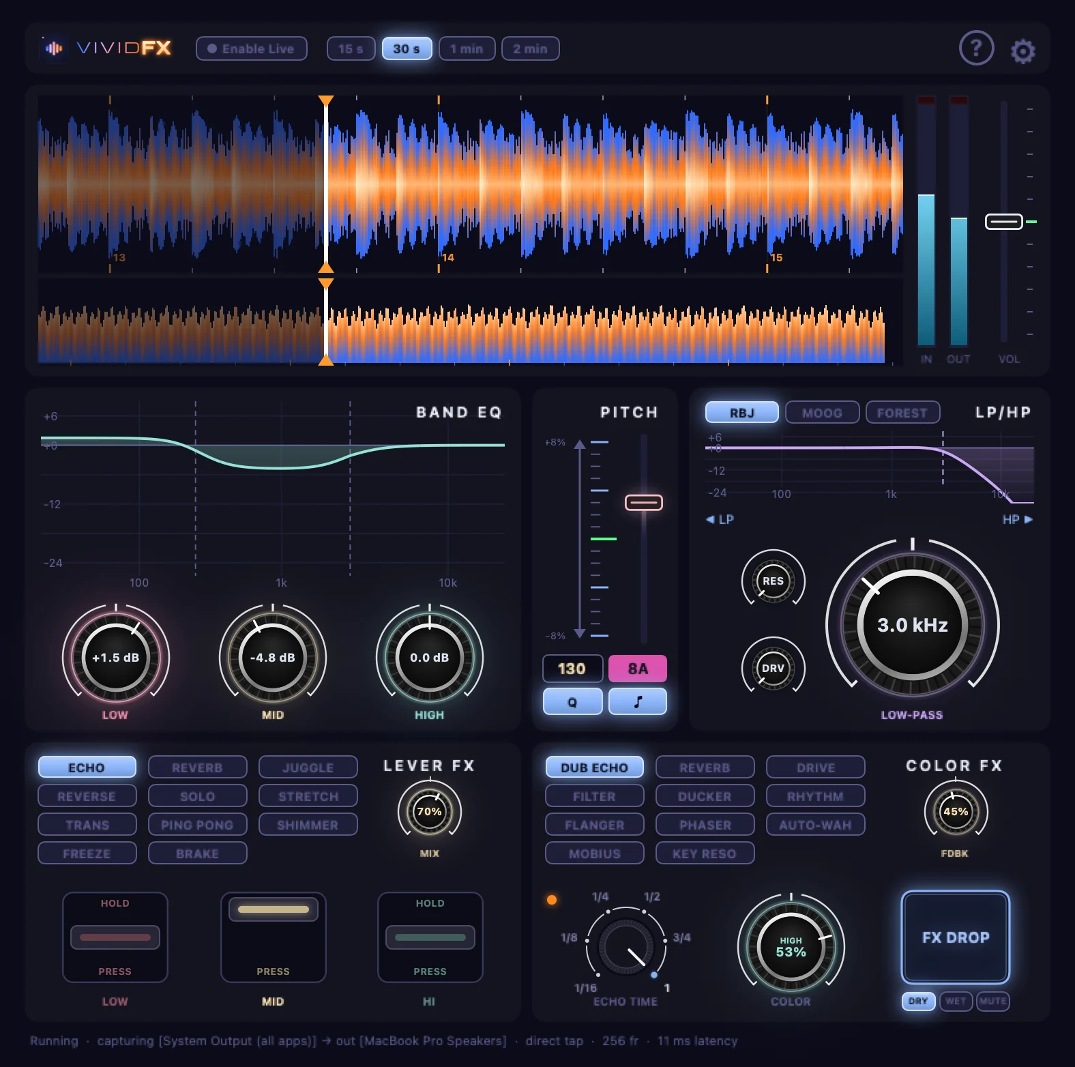
Task: Select FILTER color effect
Action: tap(594, 795)
